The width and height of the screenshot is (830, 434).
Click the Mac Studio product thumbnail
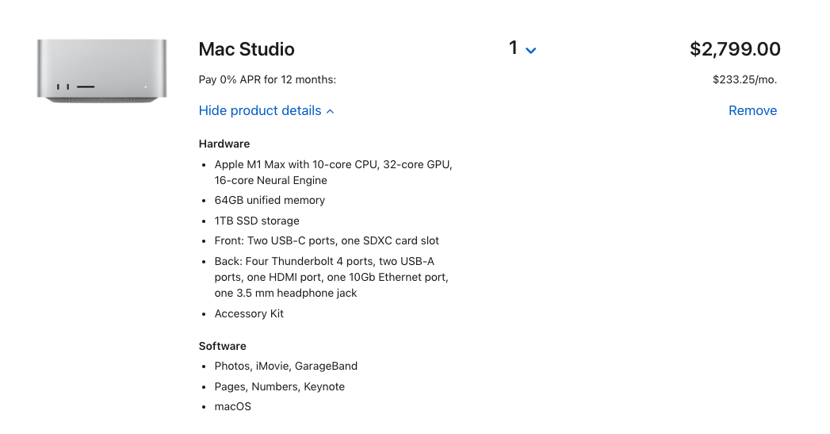(x=101, y=71)
